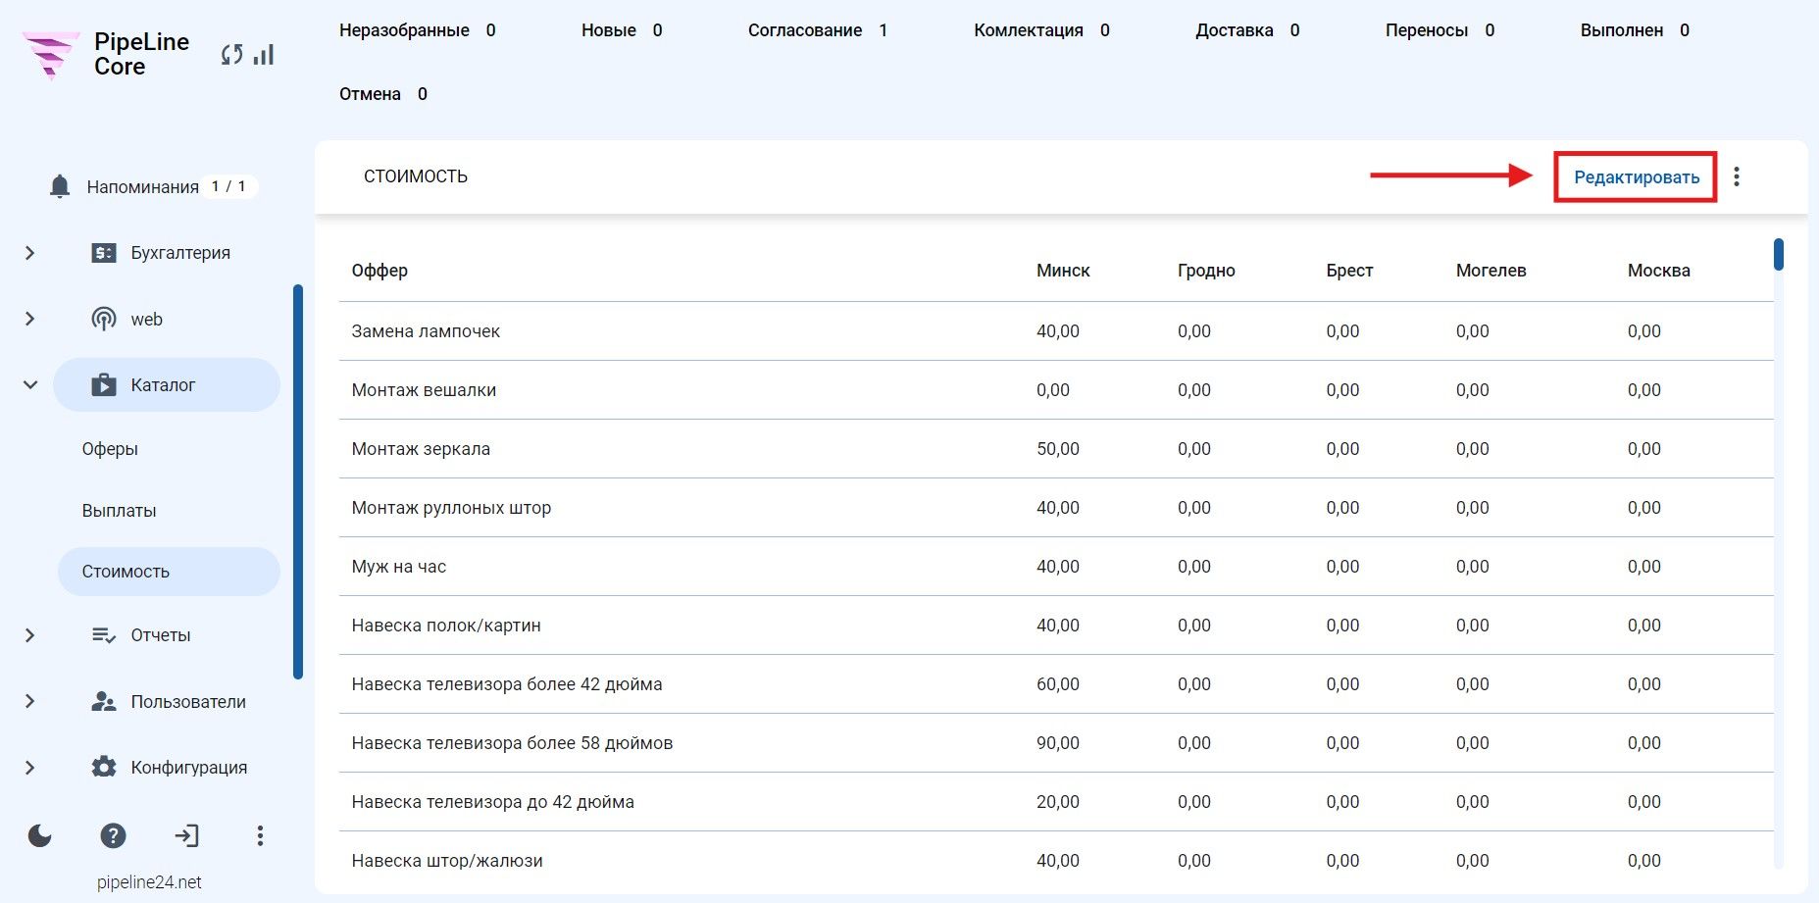Click the Редактировать button

1637,177
